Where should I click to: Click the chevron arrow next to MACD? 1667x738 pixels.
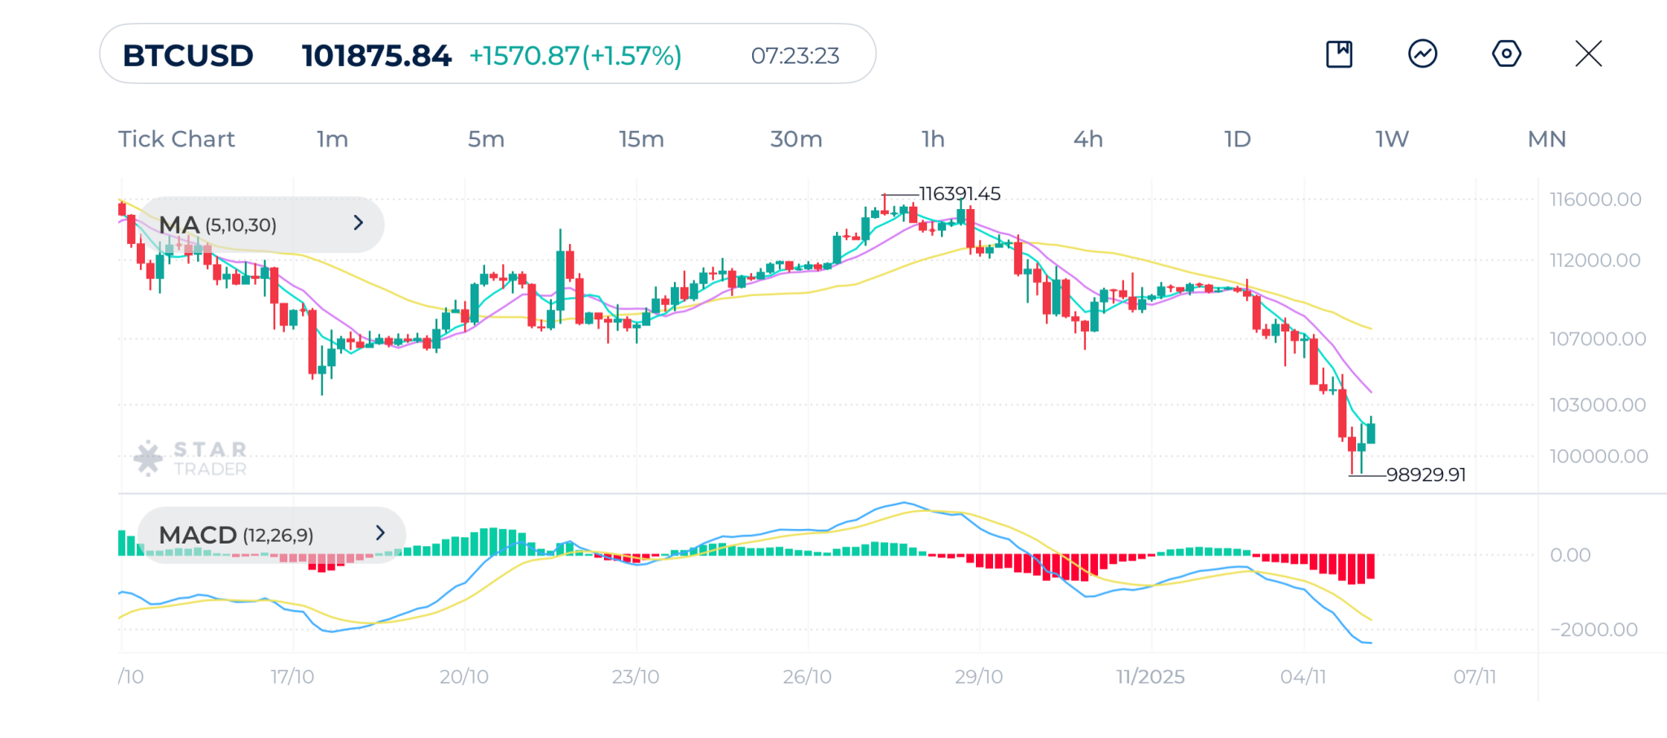[380, 533]
